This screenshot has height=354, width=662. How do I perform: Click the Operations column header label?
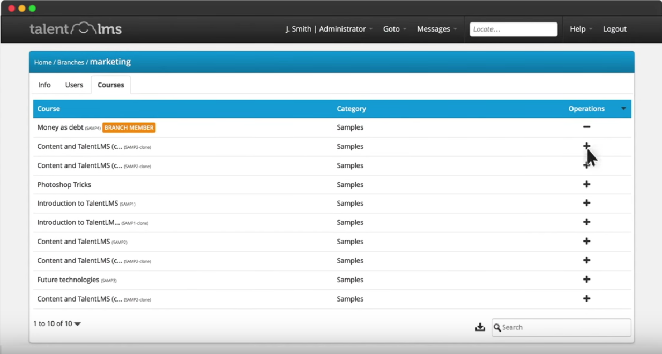pyautogui.click(x=586, y=109)
